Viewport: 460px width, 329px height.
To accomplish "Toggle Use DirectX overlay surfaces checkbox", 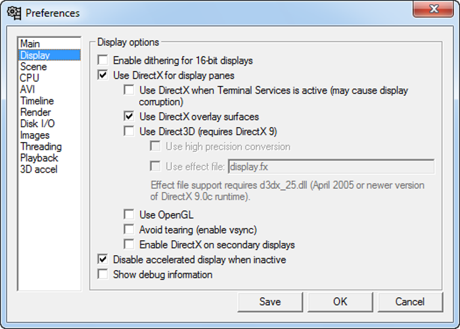I will 129,116.
